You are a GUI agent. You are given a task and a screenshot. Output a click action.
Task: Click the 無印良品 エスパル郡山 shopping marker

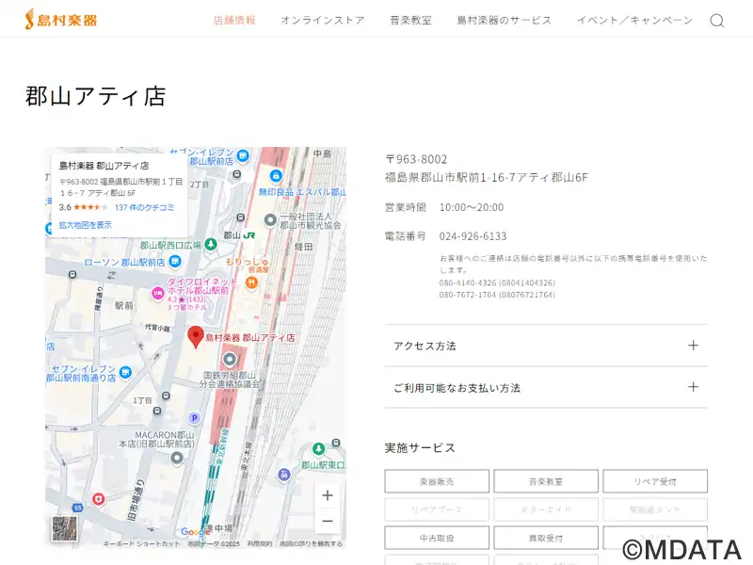(276, 176)
